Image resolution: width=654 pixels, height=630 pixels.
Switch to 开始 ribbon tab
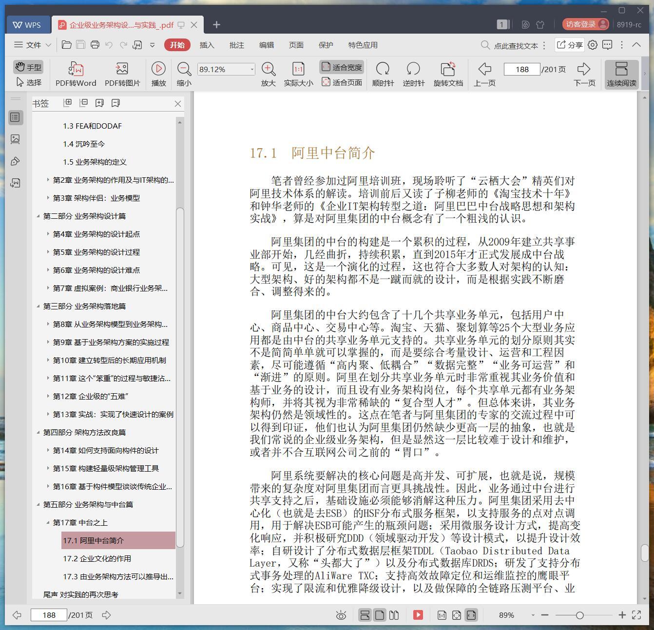[x=177, y=45]
